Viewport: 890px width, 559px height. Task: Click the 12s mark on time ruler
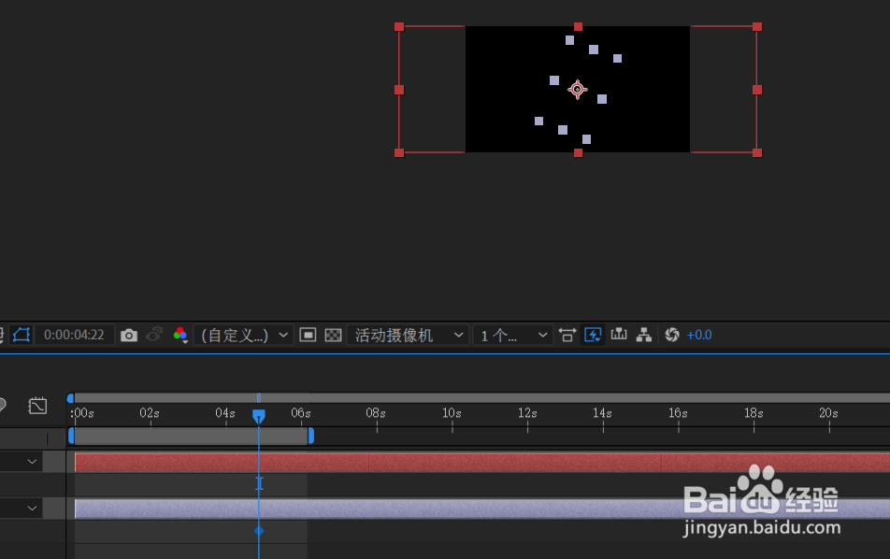coord(527,413)
